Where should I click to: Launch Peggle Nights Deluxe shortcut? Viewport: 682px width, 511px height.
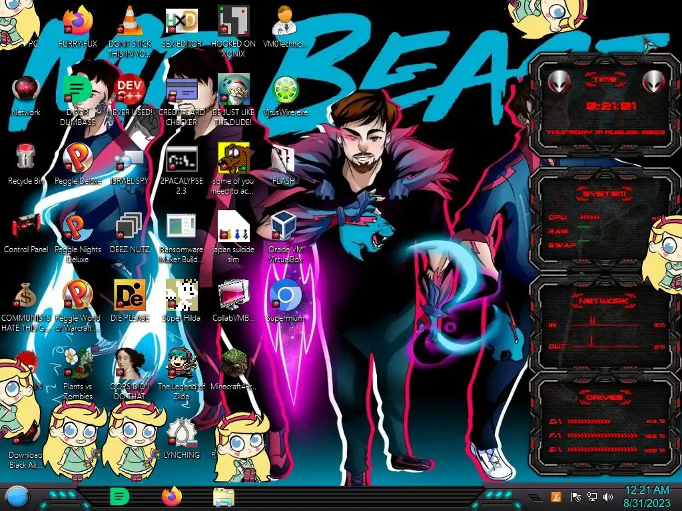78,226
